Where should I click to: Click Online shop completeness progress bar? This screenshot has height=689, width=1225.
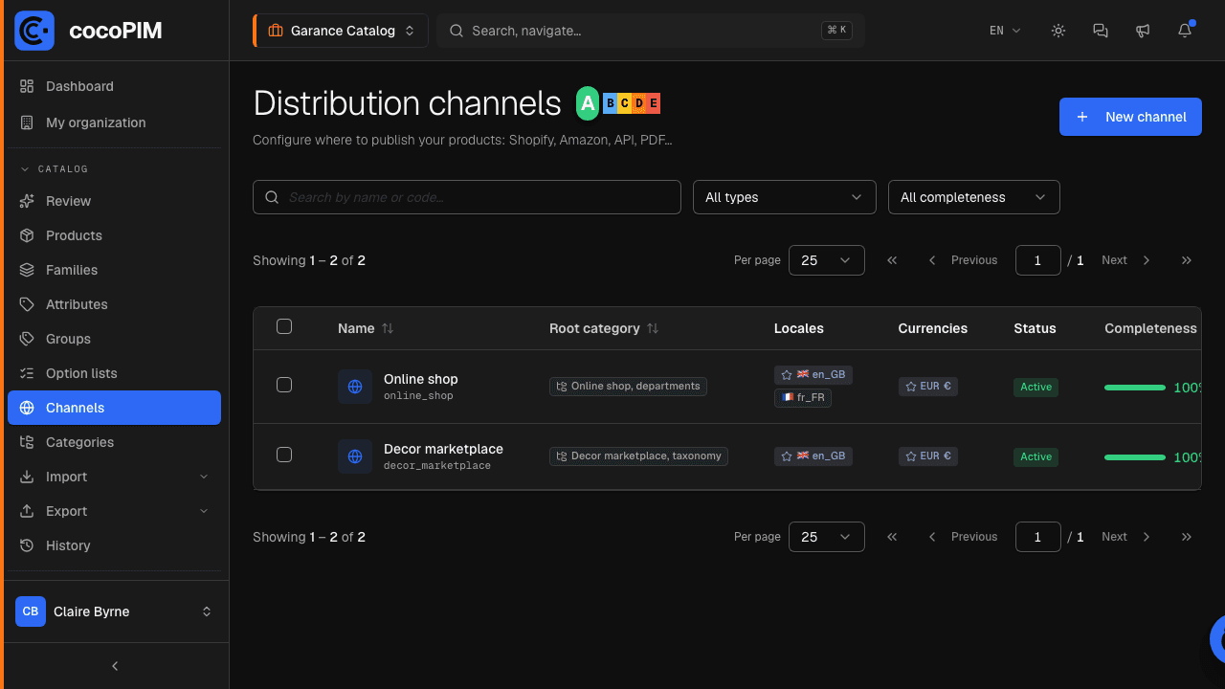(1135, 388)
